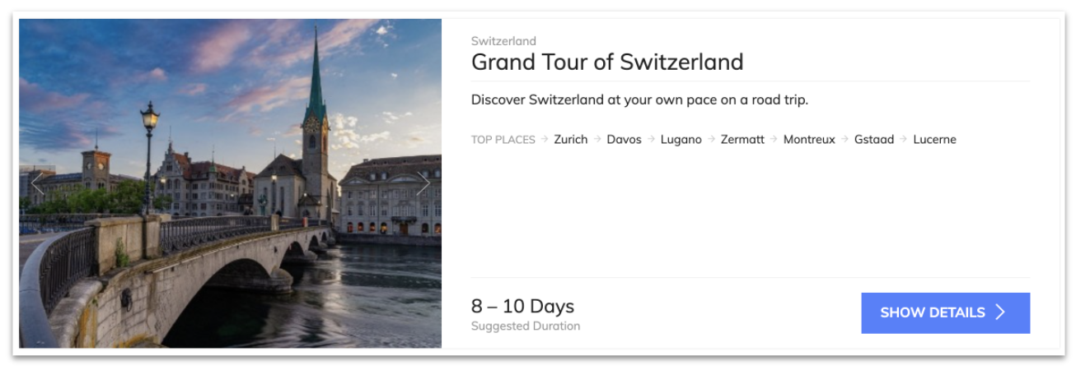This screenshot has height=370, width=1076.
Task: Open the Davos place link
Action: pyautogui.click(x=624, y=140)
